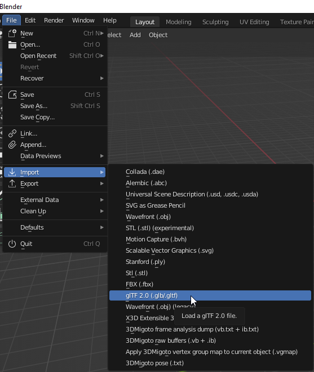Expand the Defaults submenu arrow
Screen dimensions: 314x372
coord(102,227)
